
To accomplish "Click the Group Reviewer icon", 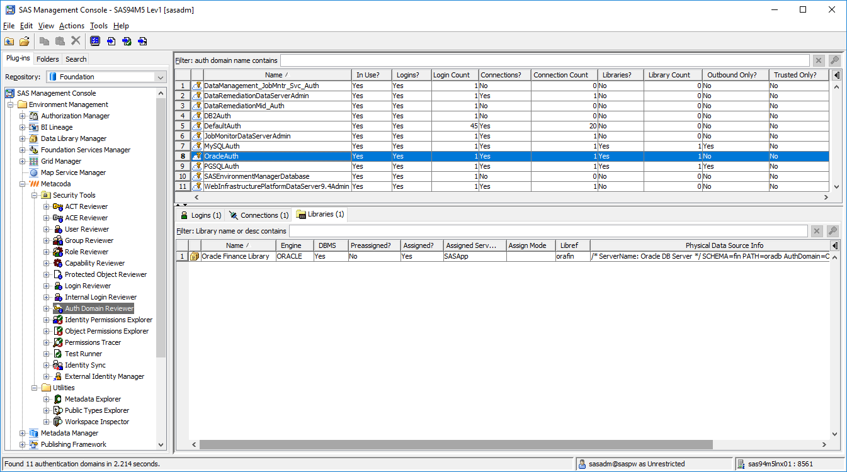I will pyautogui.click(x=58, y=240).
